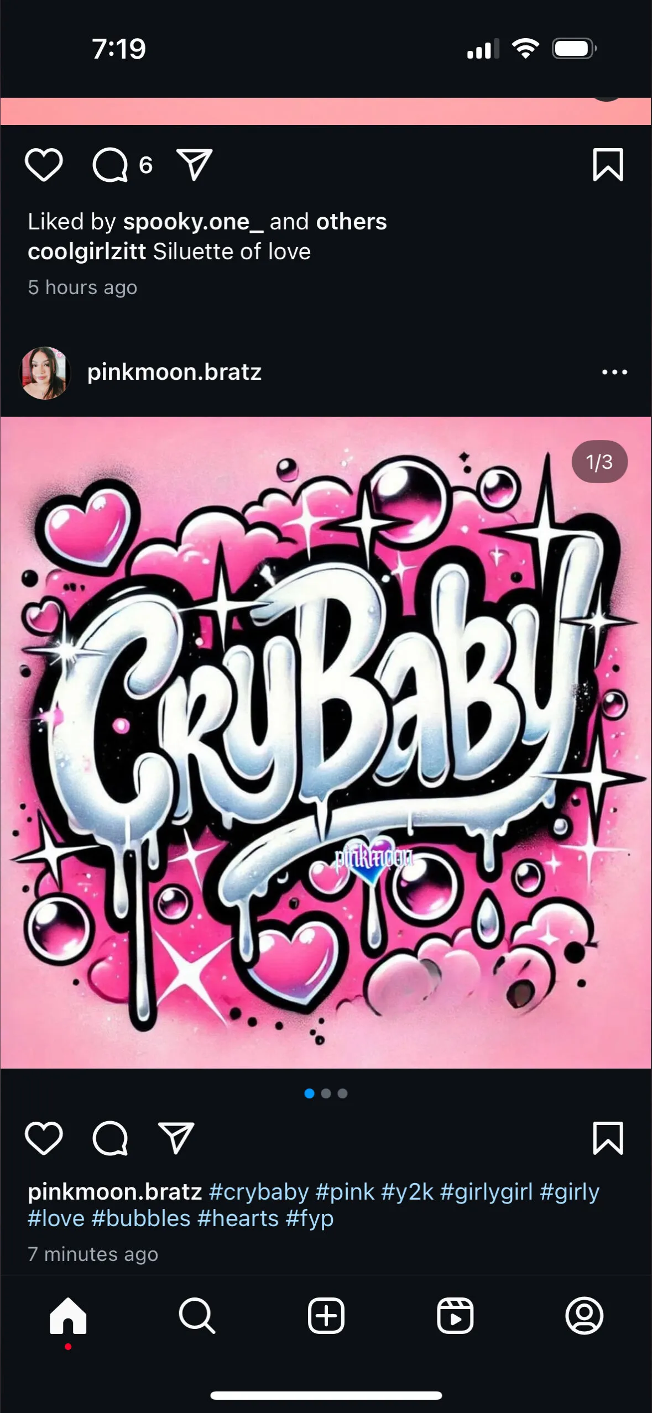Open the three-dot menu for pinkmoon.bratz post
This screenshot has height=1413, width=652.
pos(614,372)
